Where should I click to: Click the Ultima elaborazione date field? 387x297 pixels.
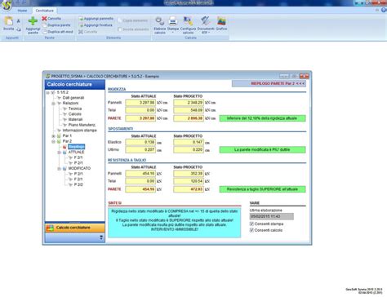coord(272,216)
